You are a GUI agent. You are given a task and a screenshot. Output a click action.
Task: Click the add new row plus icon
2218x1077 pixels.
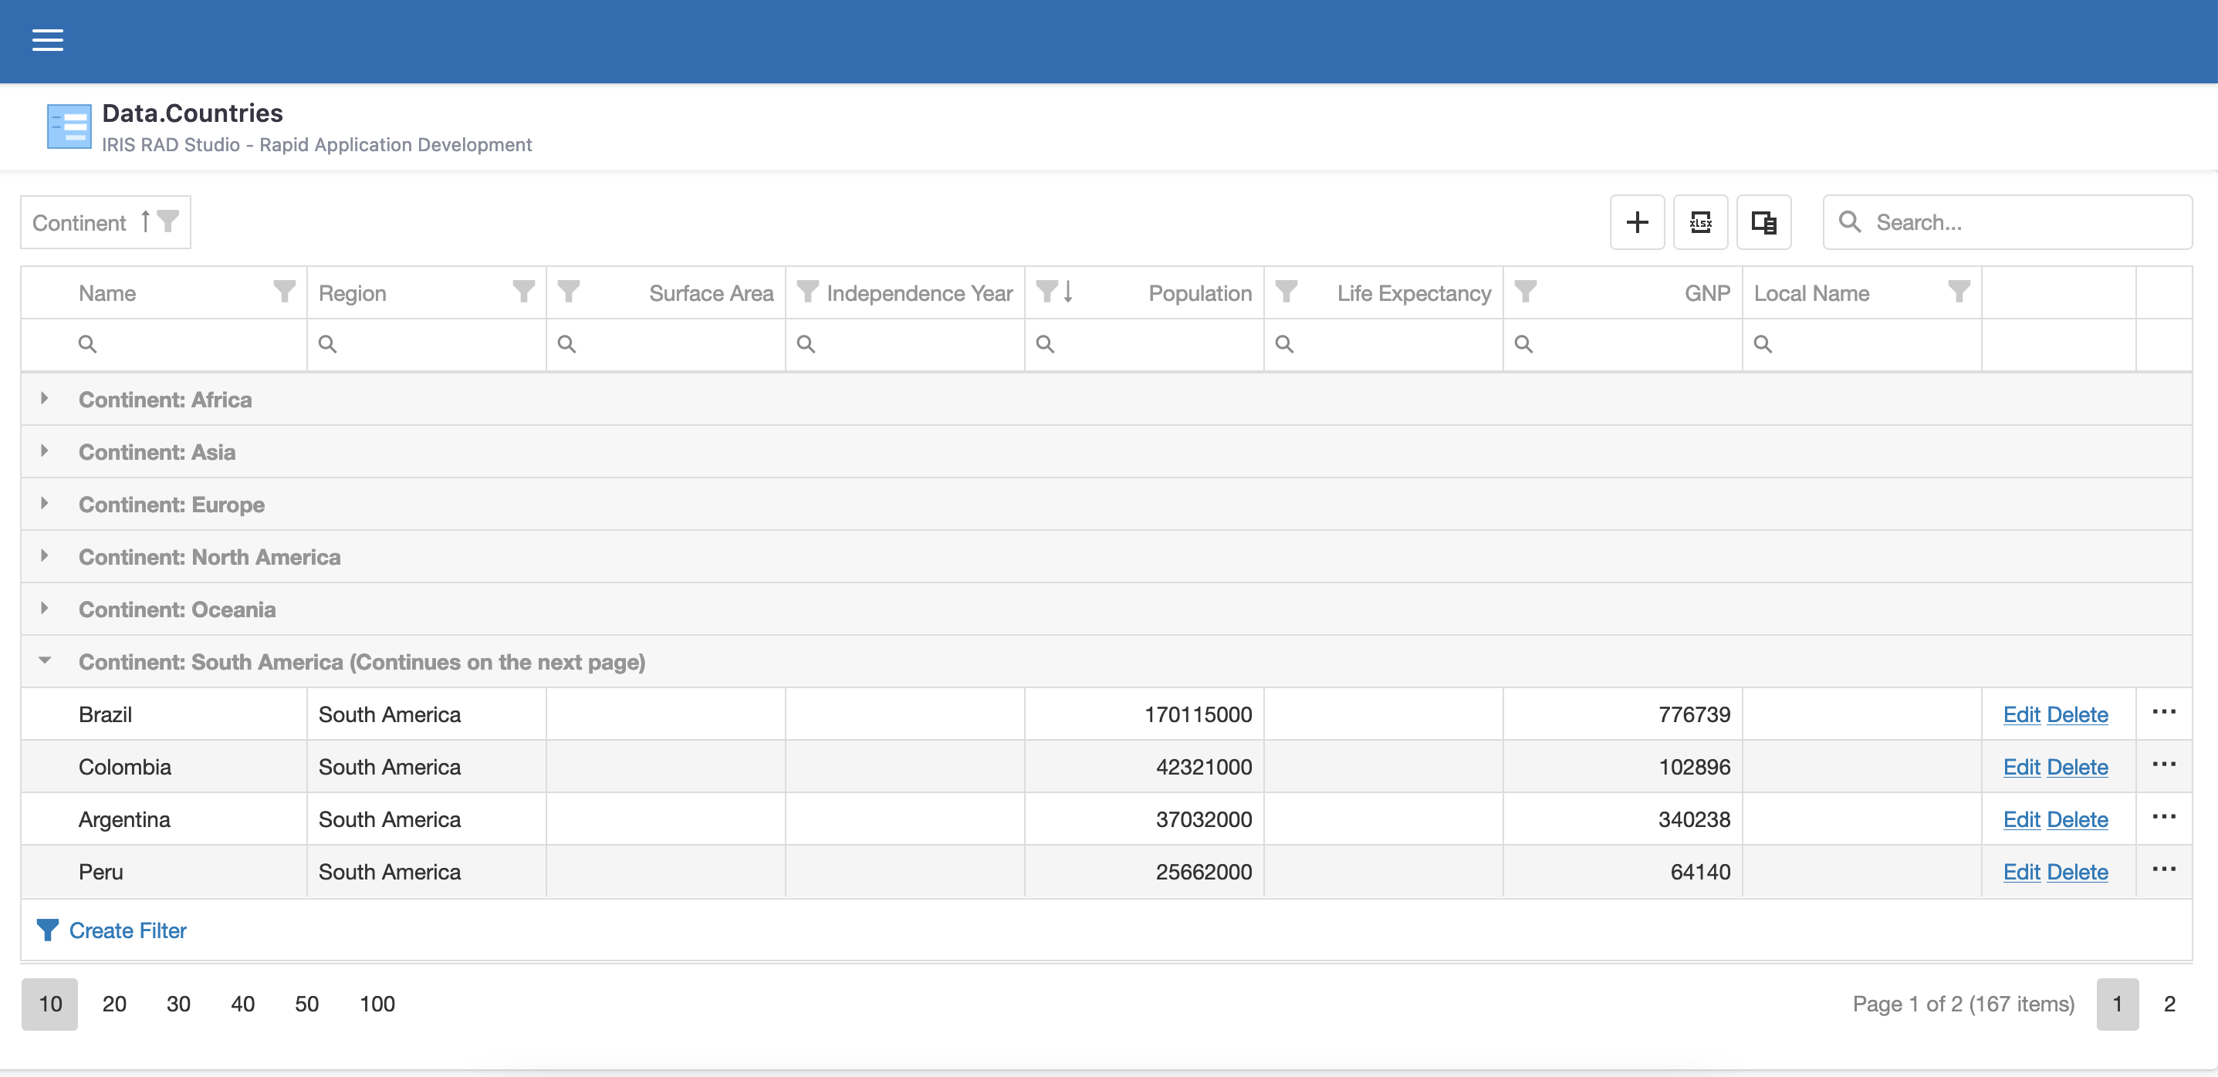1637,222
